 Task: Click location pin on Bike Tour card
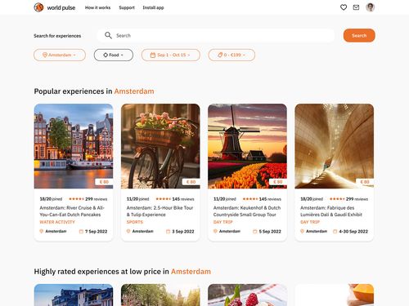pos(128,231)
